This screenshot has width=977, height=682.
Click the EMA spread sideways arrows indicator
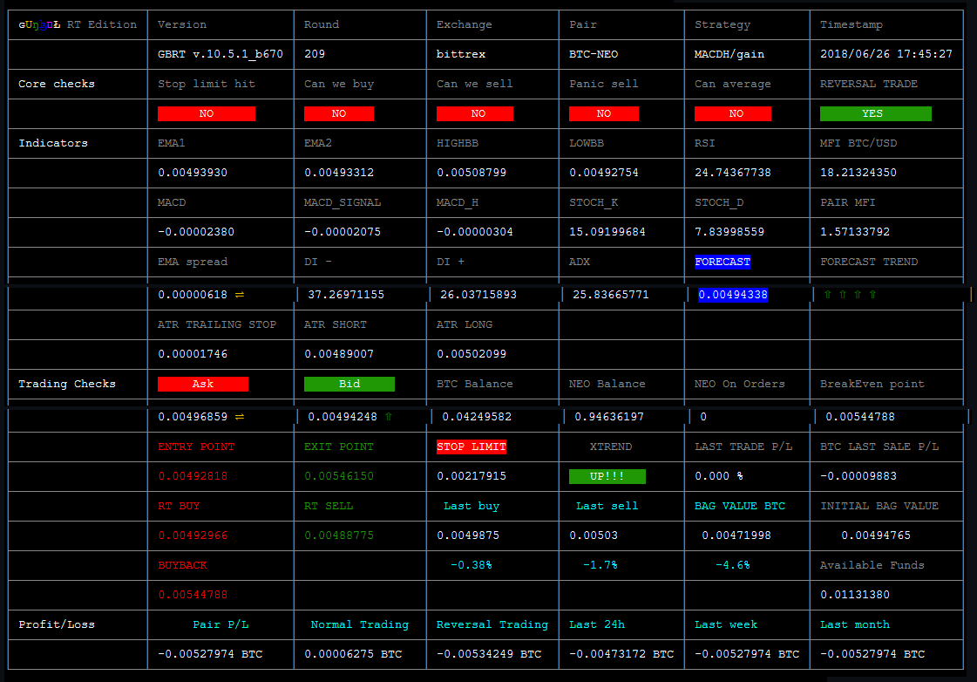pos(240,295)
